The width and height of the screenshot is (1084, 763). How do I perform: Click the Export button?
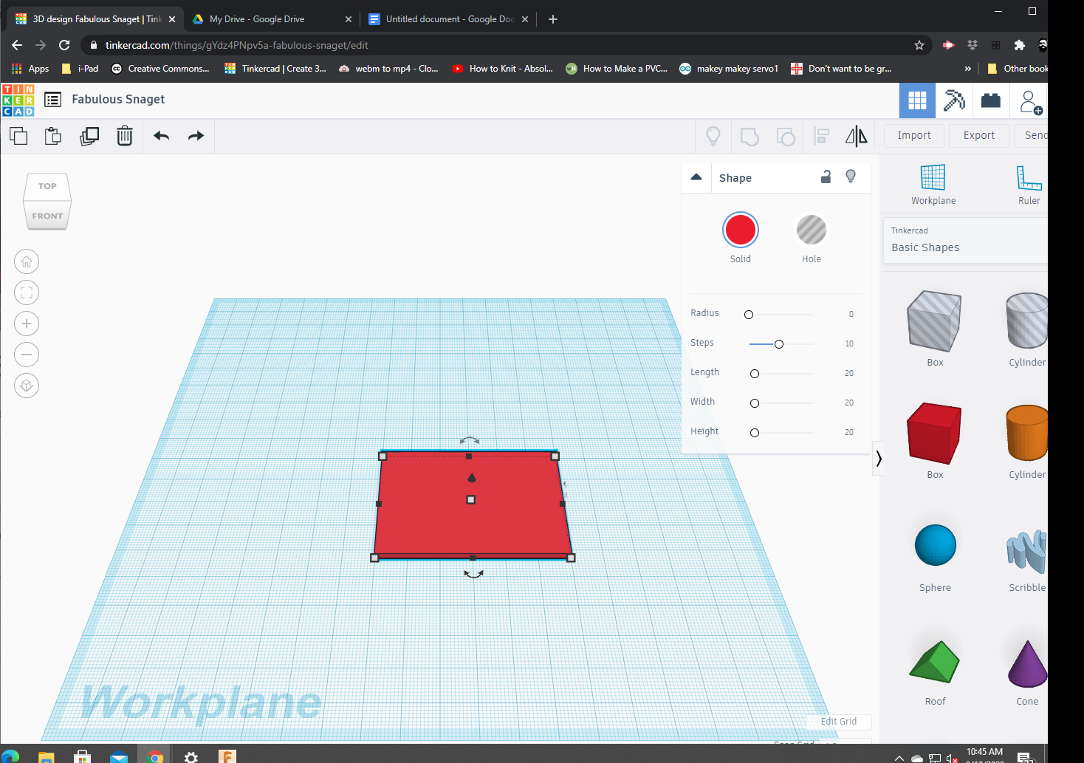pyautogui.click(x=978, y=135)
